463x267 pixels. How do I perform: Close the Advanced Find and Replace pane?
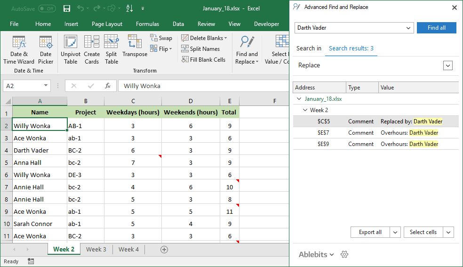455,8
